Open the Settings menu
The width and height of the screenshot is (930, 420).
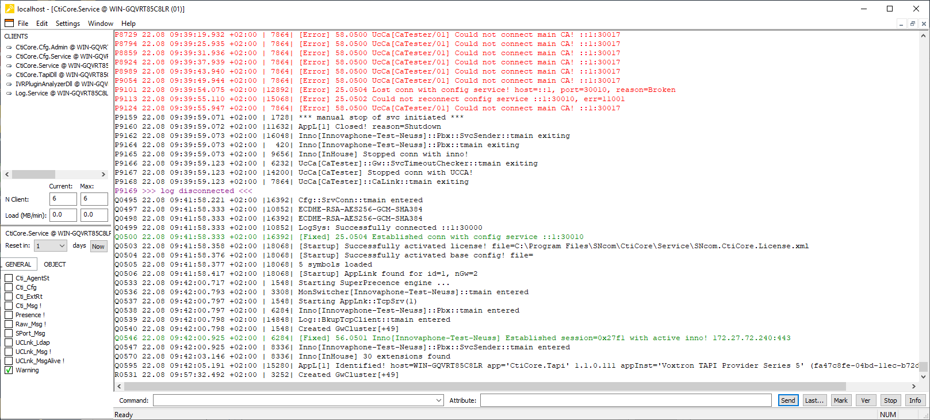click(67, 24)
